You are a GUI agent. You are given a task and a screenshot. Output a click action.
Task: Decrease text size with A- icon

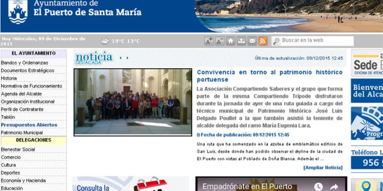point(220,41)
